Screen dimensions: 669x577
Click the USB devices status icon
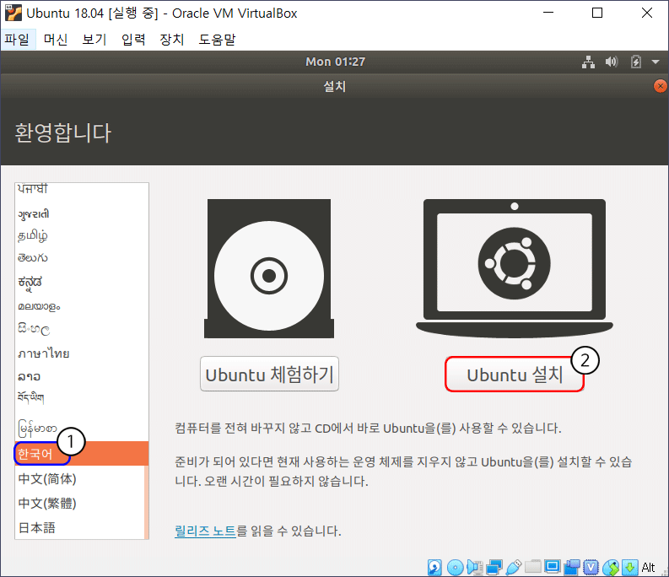pos(514,567)
